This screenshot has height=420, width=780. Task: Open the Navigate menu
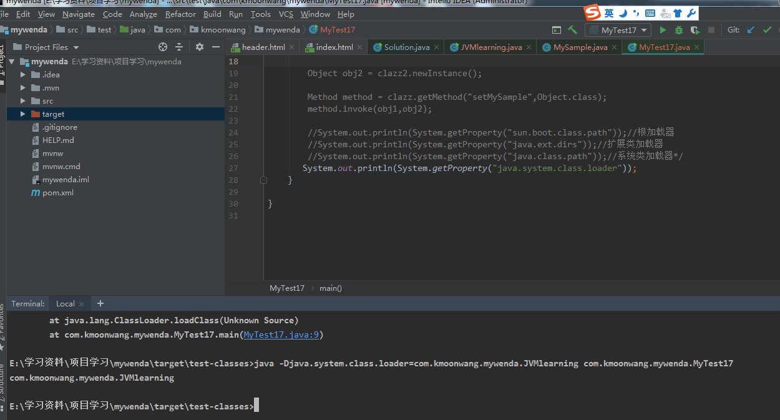79,14
